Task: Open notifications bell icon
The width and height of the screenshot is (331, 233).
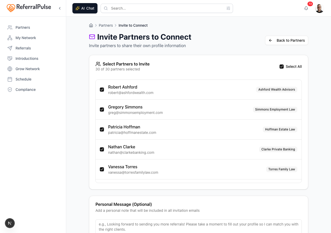Action: [x=306, y=8]
